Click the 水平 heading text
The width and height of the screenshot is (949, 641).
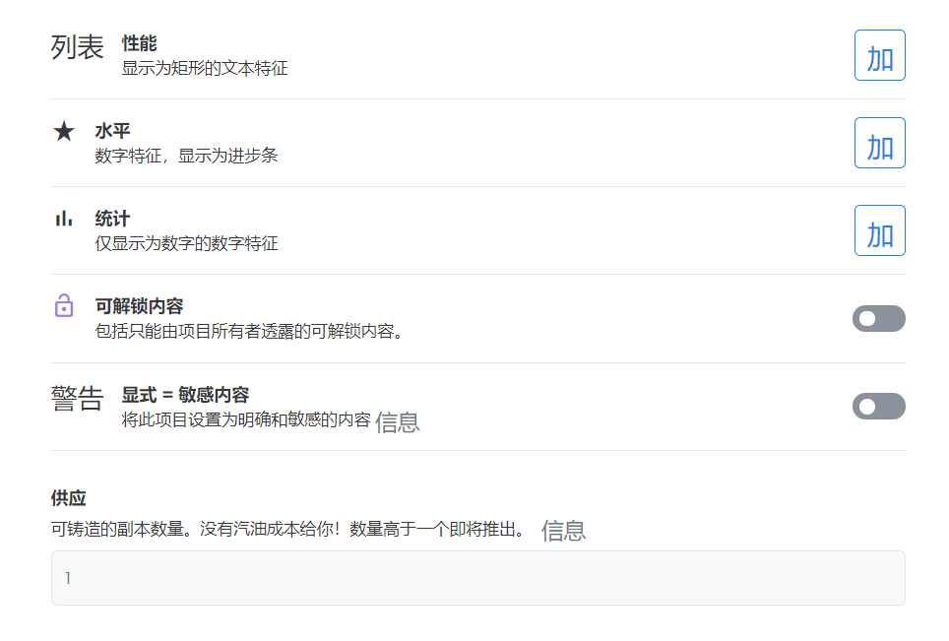(x=112, y=131)
